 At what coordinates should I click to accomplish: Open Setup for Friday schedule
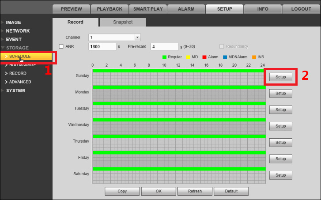tap(281, 159)
